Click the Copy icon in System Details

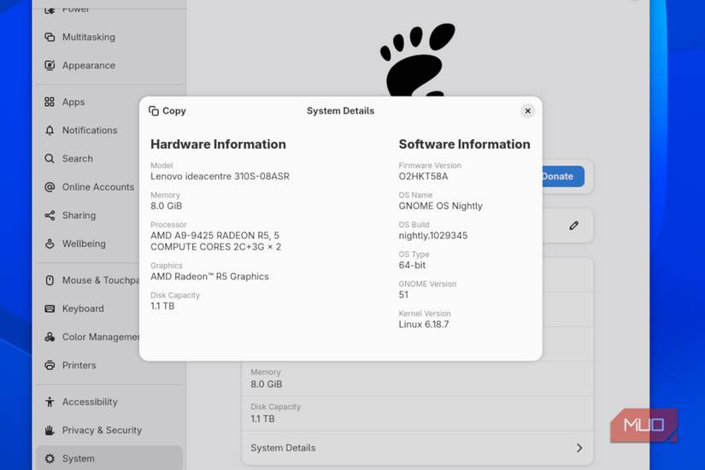(x=154, y=110)
